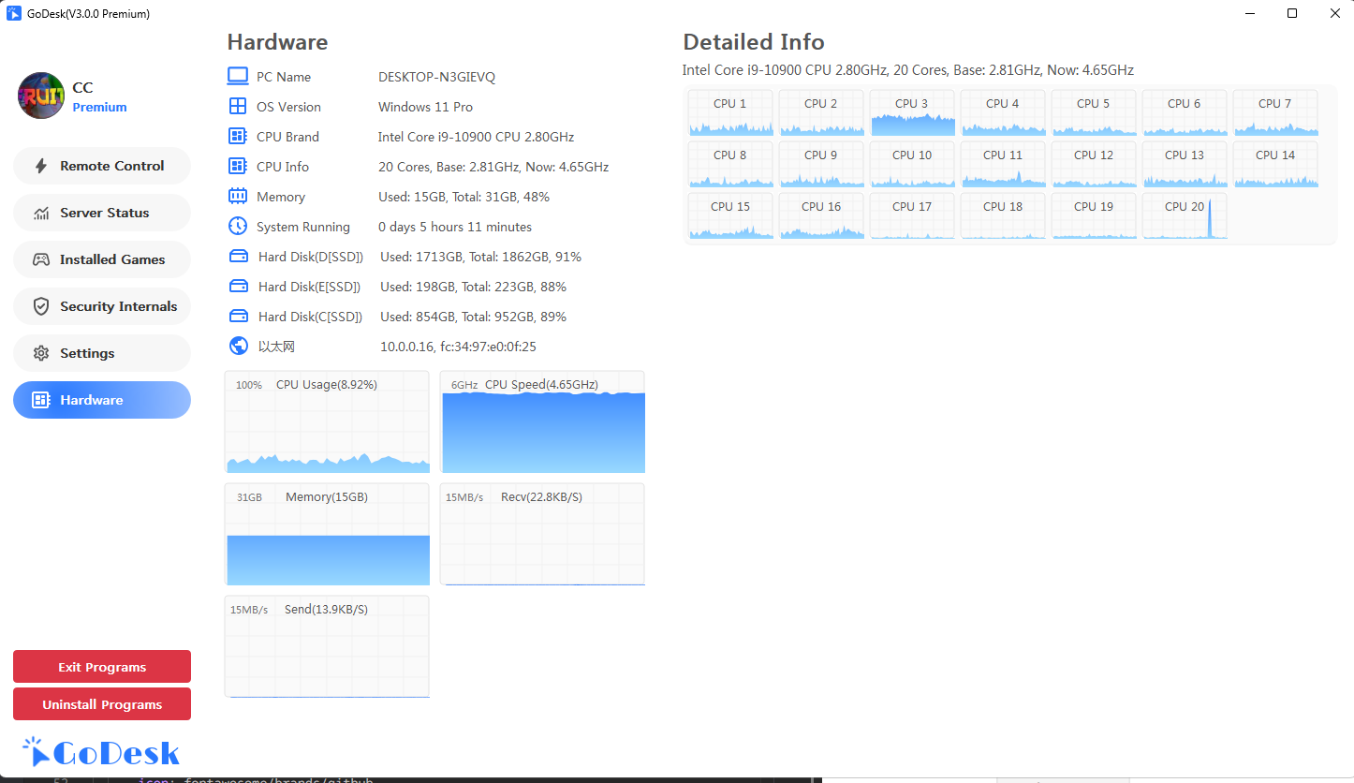This screenshot has height=783, width=1354.
Task: Open Installed Games page
Action: [x=102, y=259]
